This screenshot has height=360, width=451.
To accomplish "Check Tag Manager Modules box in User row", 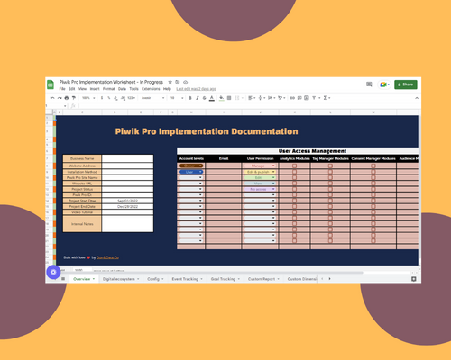I will pos(330,172).
